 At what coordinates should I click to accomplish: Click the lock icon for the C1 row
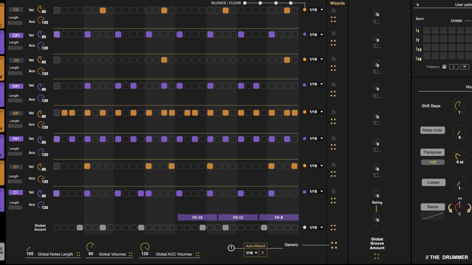333,191
